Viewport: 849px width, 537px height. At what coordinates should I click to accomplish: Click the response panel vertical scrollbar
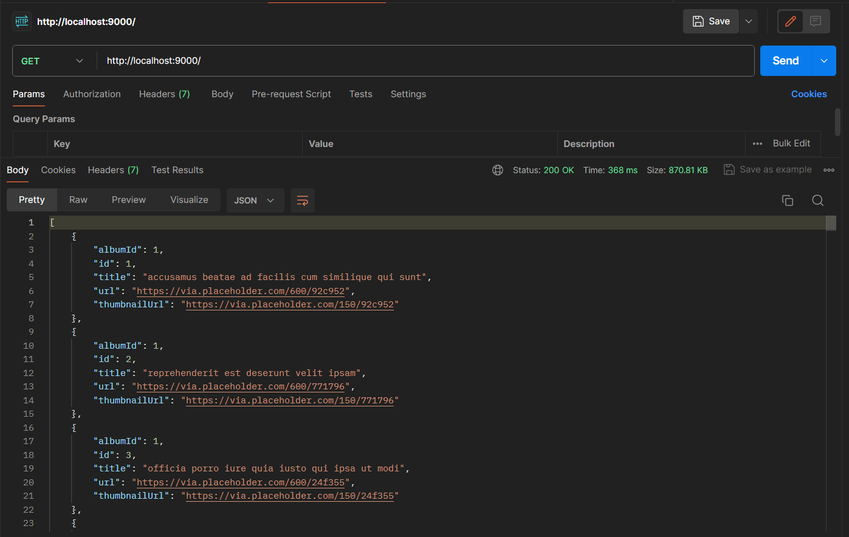(833, 223)
